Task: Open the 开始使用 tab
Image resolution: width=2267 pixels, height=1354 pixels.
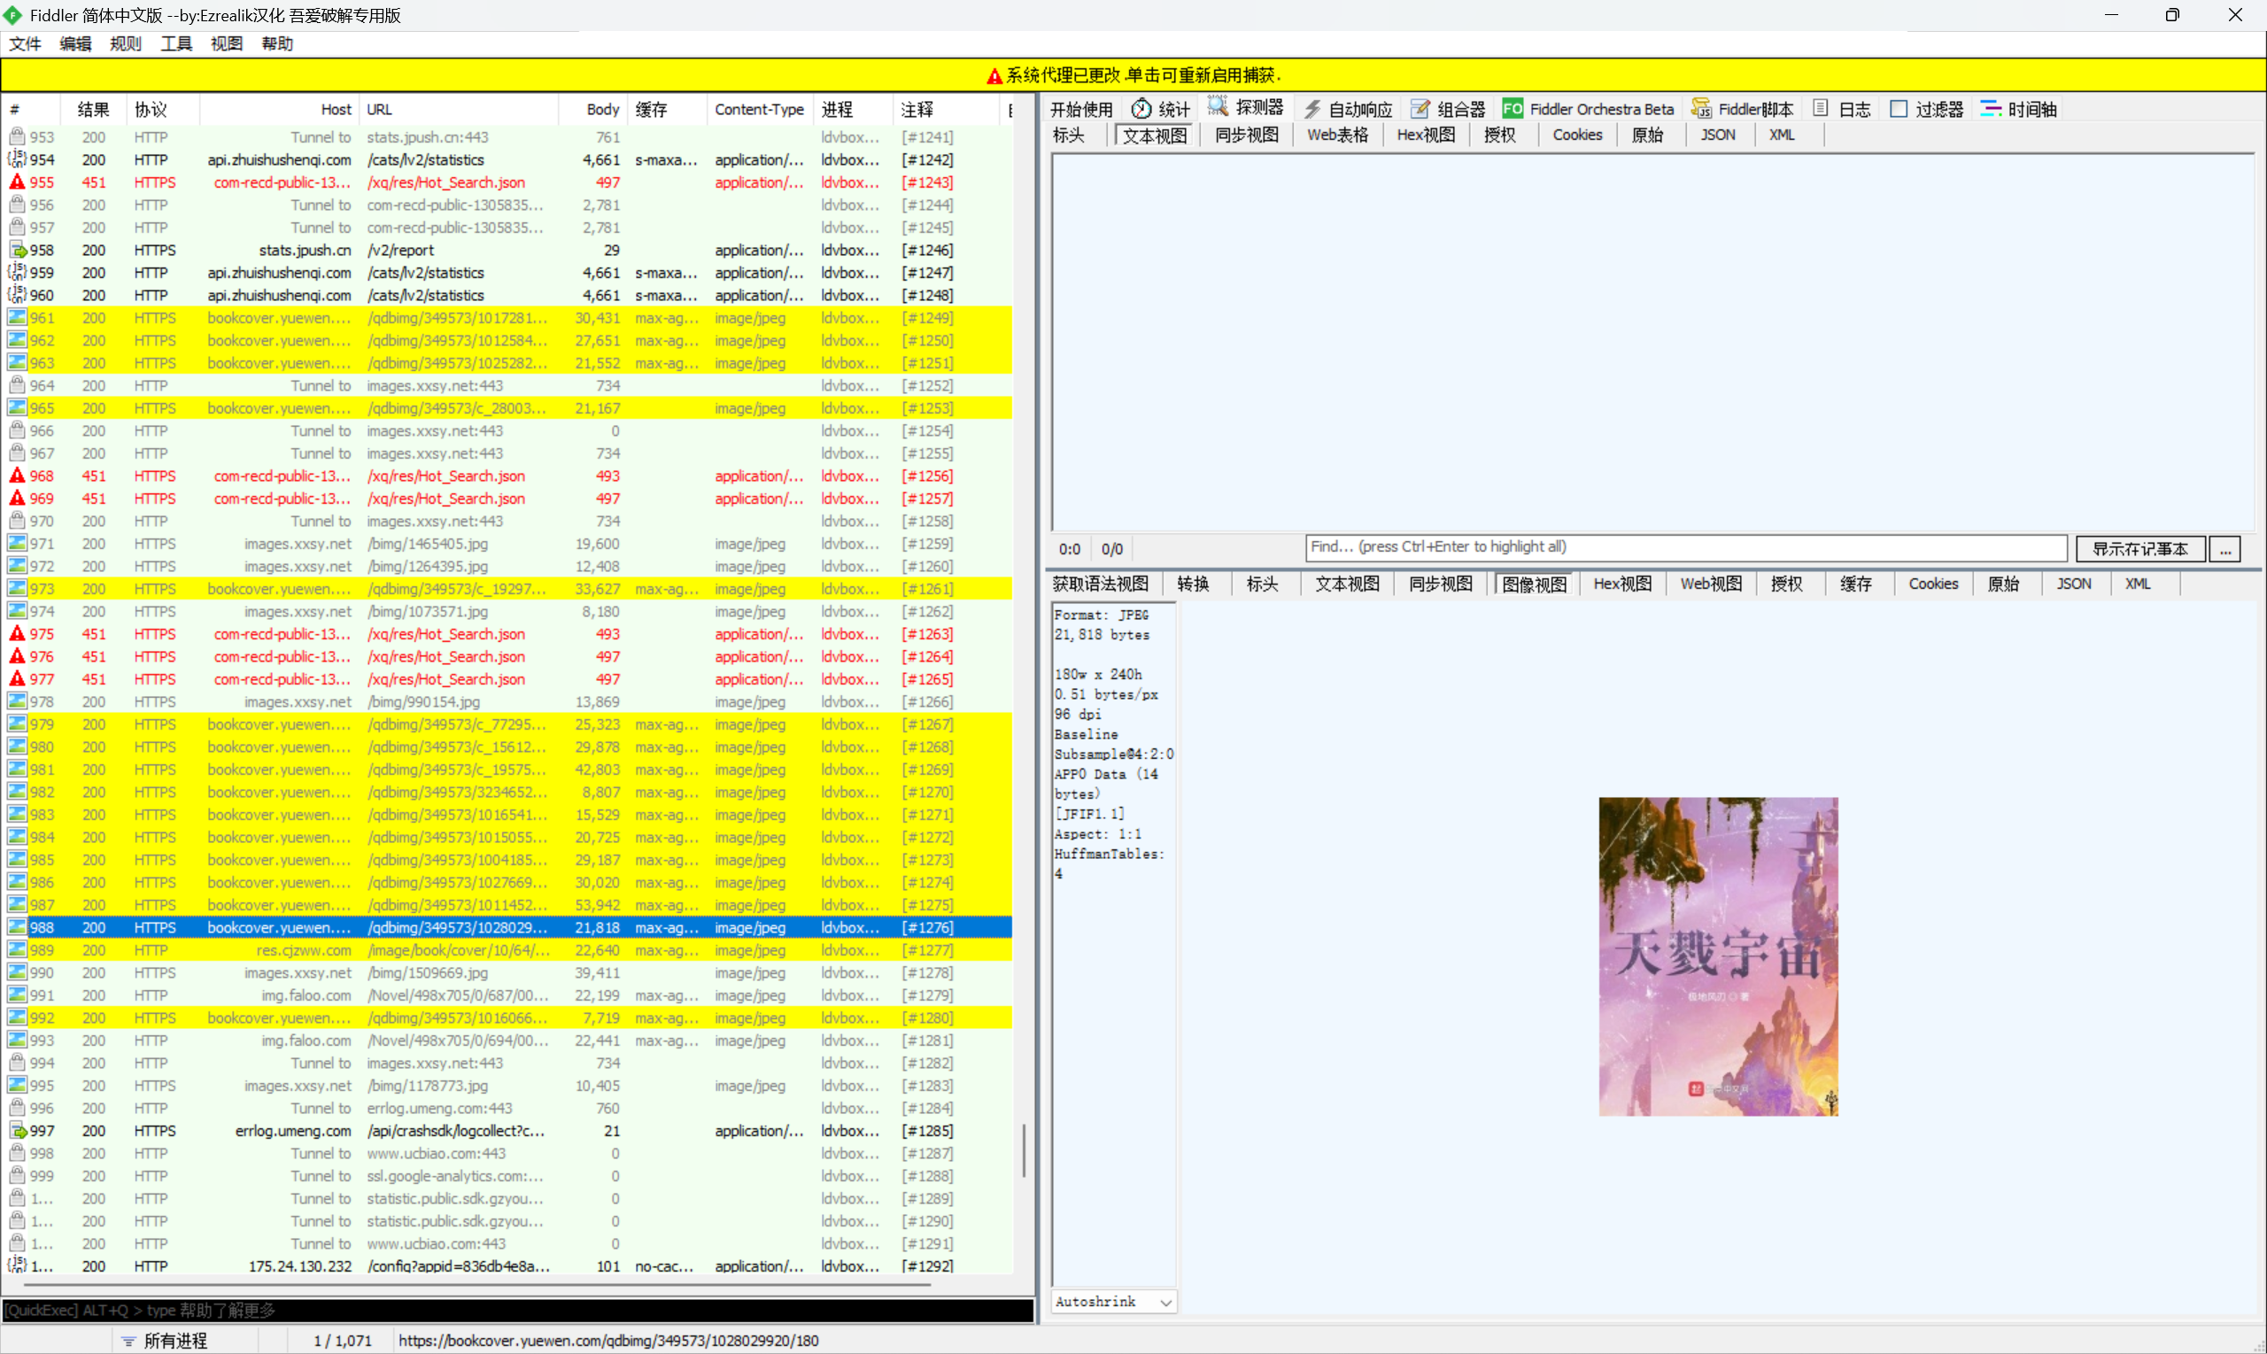Action: pyautogui.click(x=1081, y=110)
